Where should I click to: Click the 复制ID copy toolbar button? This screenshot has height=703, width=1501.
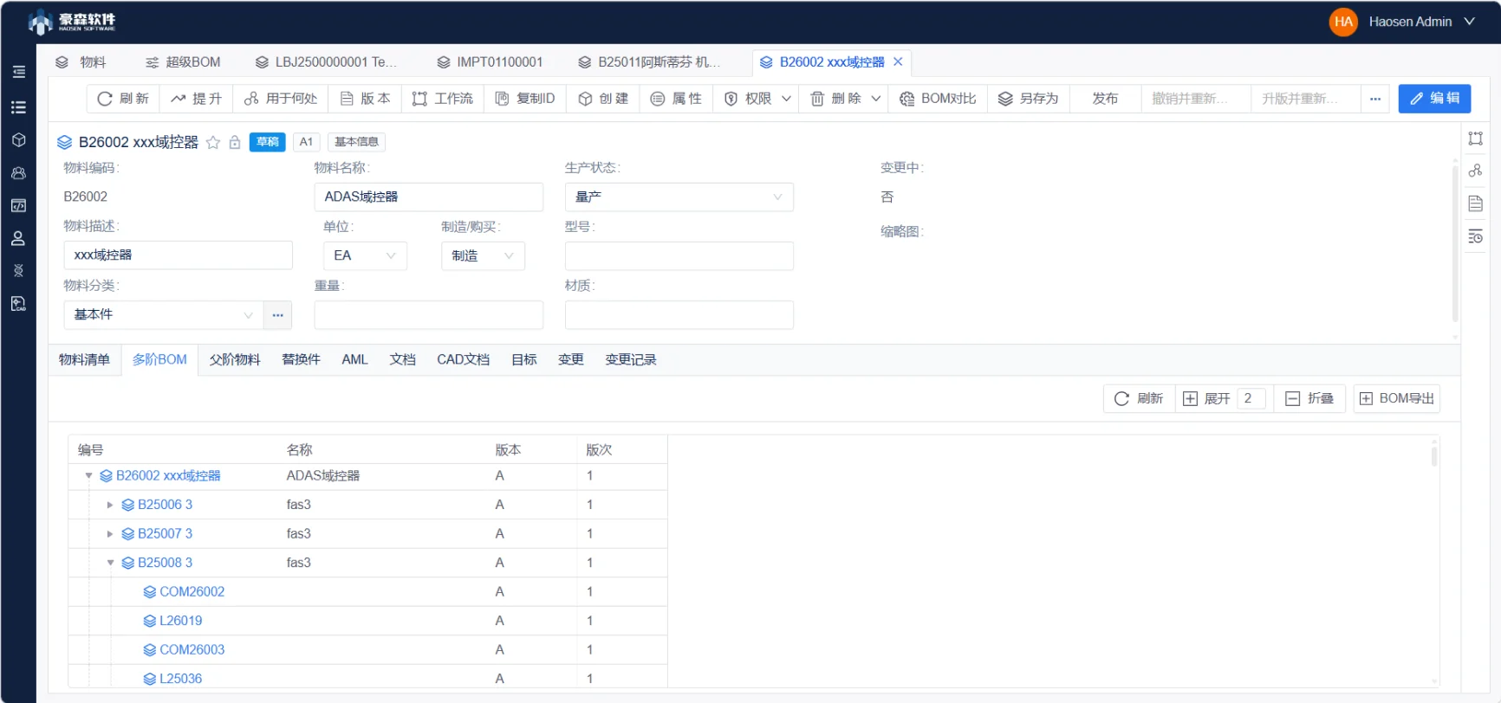coord(525,99)
